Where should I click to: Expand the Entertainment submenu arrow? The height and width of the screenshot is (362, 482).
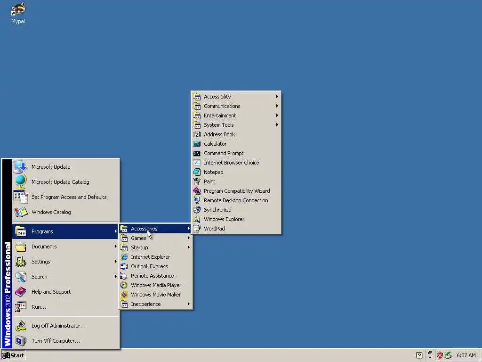pyautogui.click(x=277, y=115)
